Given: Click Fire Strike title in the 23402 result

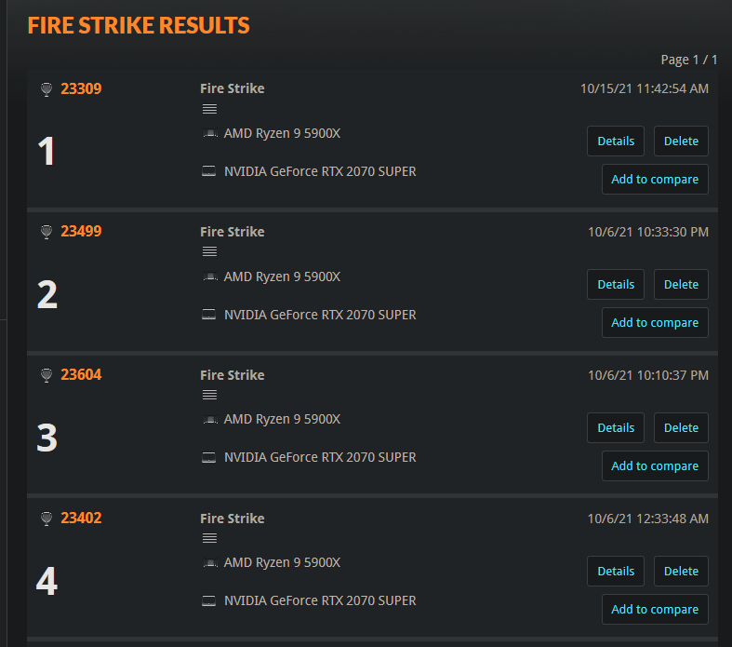Looking at the screenshot, I should tap(232, 519).
